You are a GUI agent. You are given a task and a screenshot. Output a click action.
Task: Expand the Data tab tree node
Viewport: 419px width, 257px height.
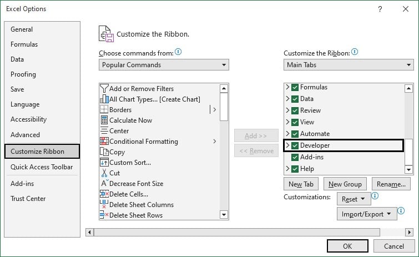pos(287,99)
